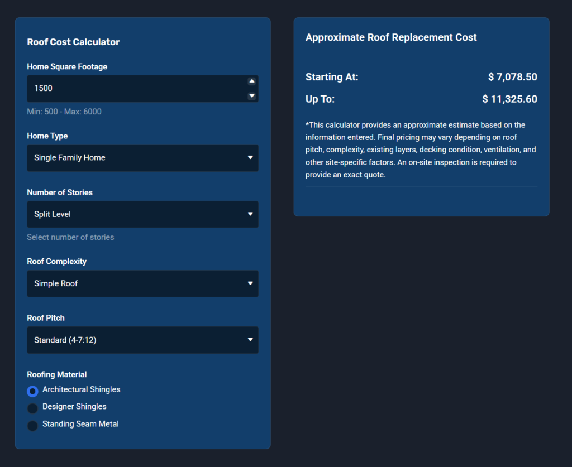Click the $ 11,325.60 maximum price
The image size is (572, 467).
point(509,99)
